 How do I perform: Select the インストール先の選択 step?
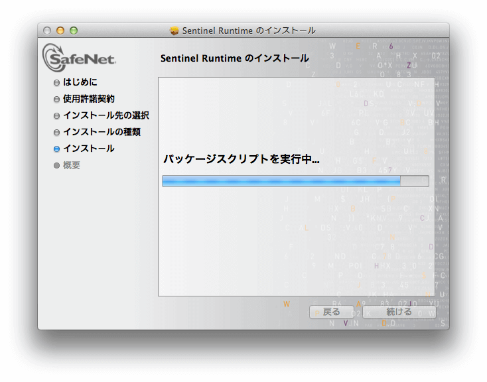click(106, 115)
